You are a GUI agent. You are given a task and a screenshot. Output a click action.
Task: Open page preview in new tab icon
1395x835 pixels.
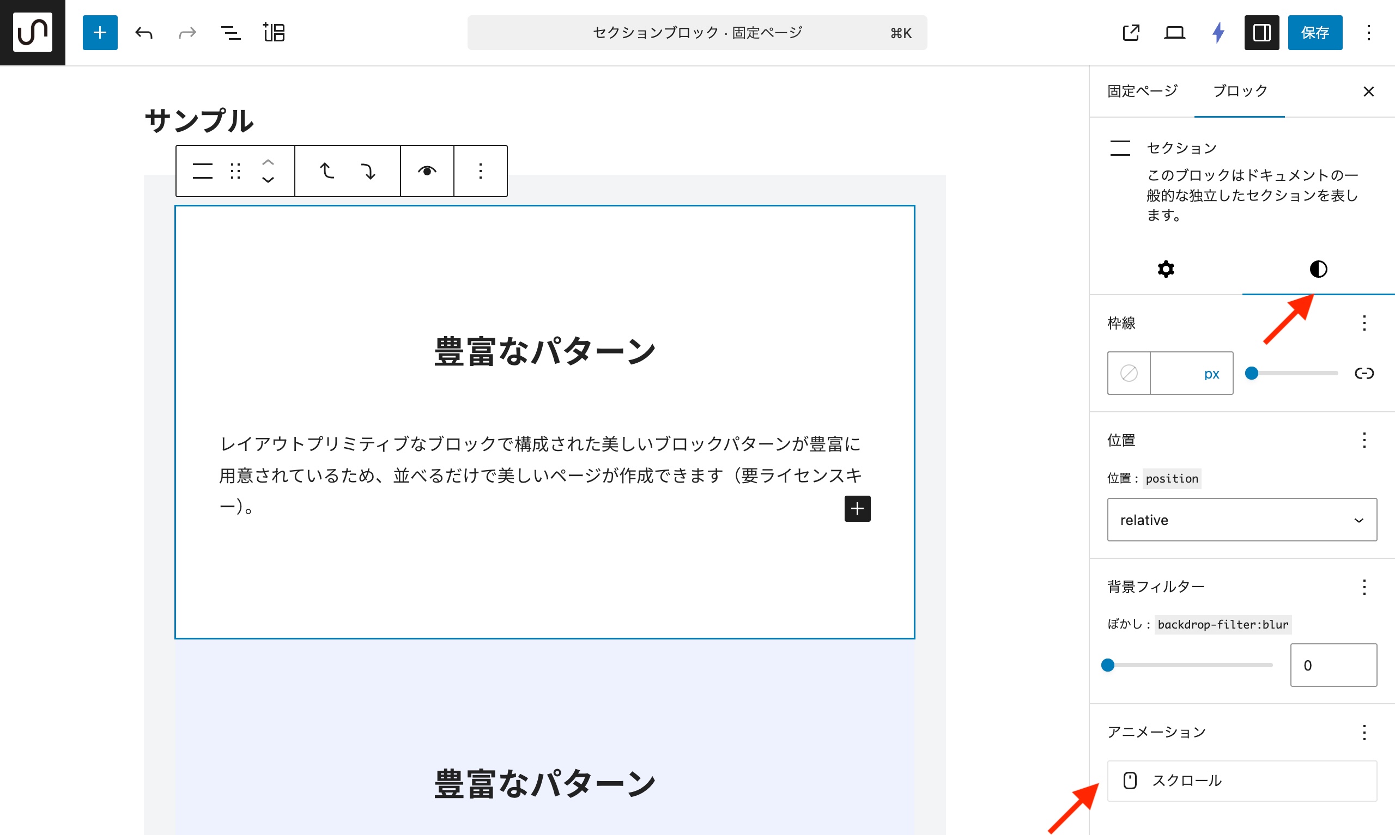(1131, 33)
